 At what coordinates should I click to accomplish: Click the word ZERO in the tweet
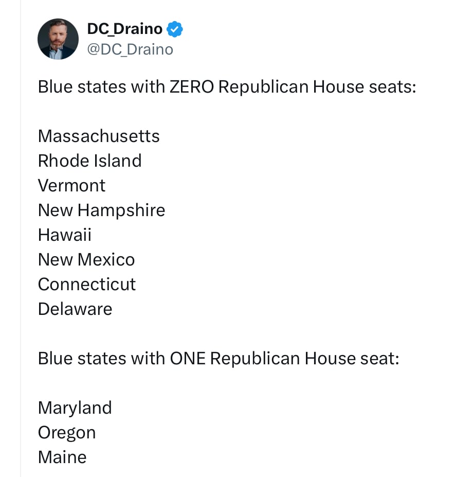pos(191,87)
